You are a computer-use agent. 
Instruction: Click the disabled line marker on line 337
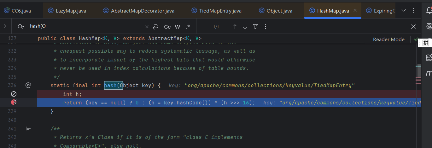(x=14, y=94)
